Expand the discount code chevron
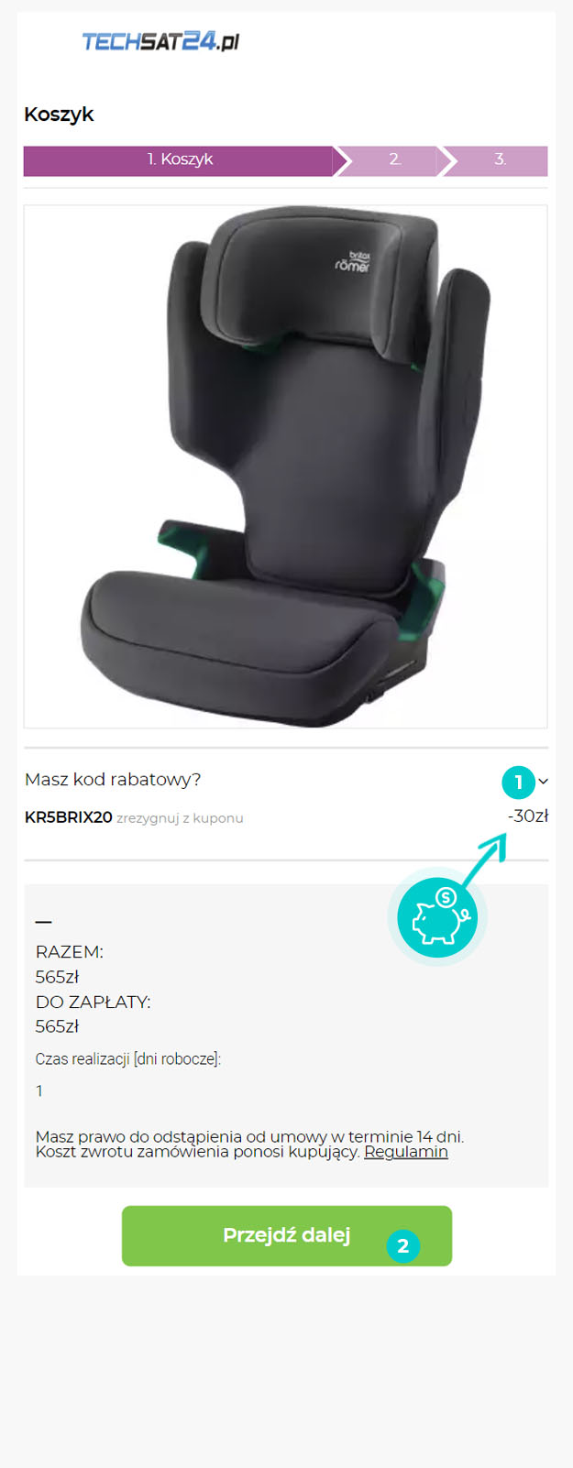573x1468 pixels. (544, 782)
